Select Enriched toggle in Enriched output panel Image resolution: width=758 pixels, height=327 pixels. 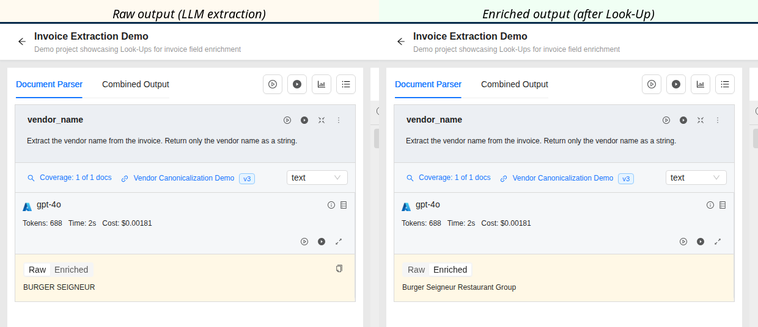click(x=451, y=270)
